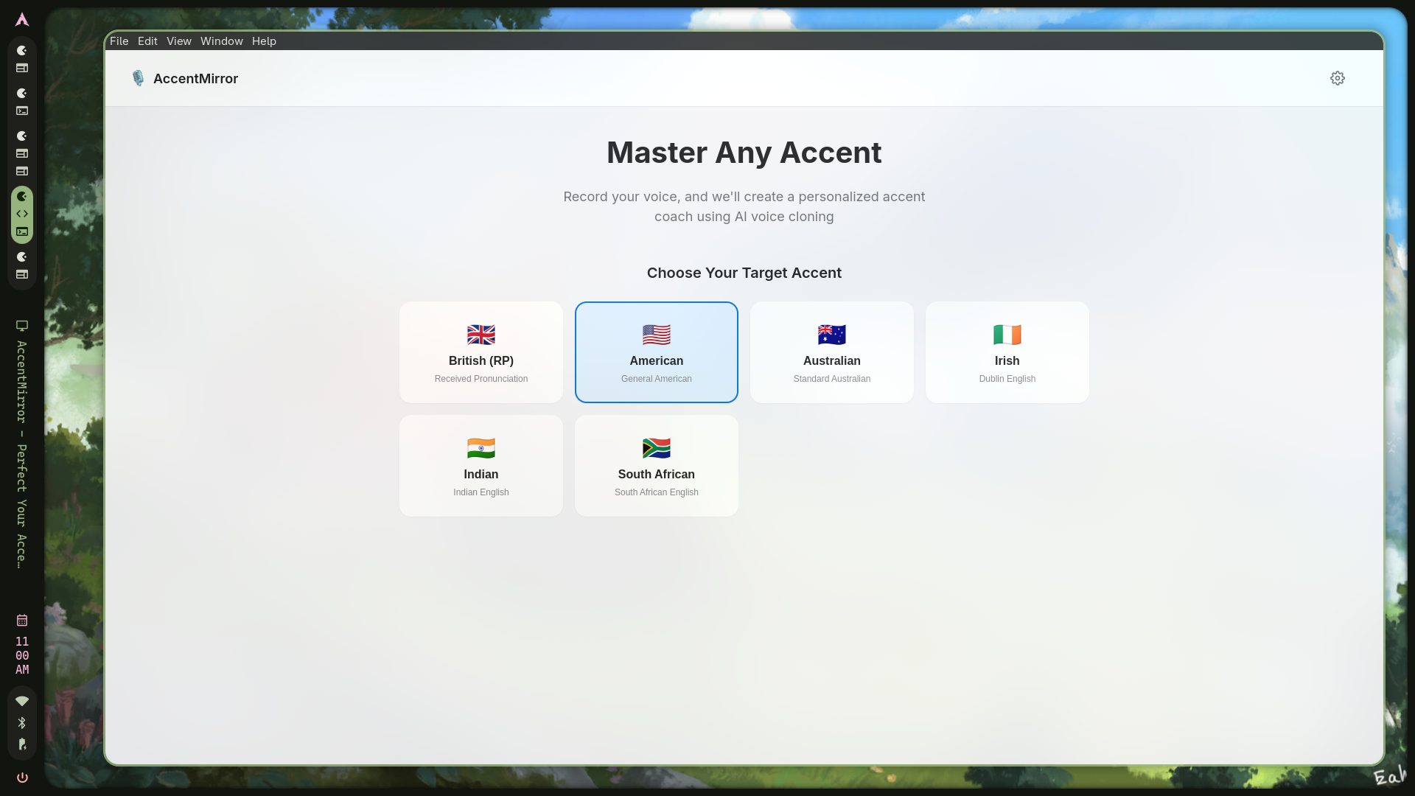Viewport: 1415px width, 796px height.
Task: Open the Edit menu
Action: click(x=147, y=41)
